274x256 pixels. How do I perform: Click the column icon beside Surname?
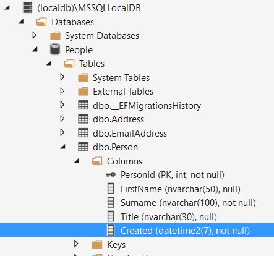tap(111, 202)
